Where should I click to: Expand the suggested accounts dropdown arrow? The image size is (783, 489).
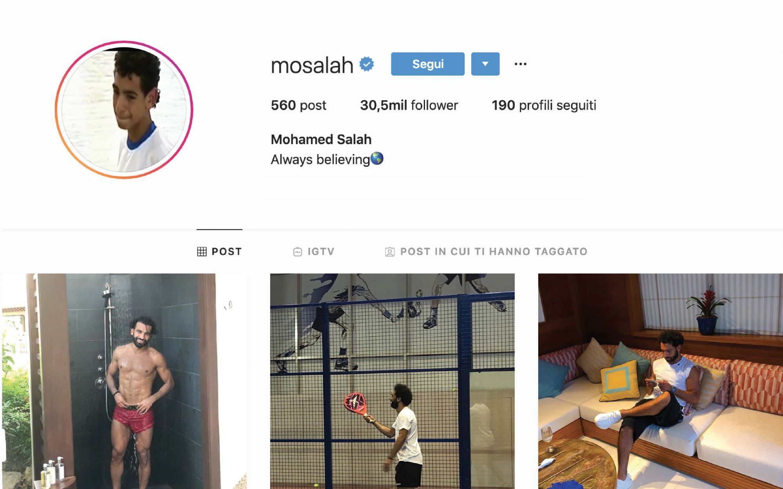485,64
